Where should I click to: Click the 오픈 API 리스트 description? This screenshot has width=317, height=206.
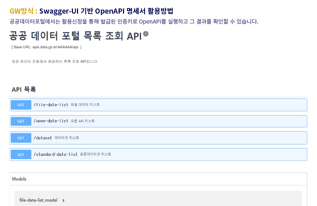point(82,121)
